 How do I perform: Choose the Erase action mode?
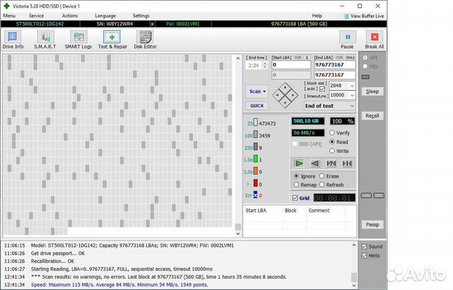pyautogui.click(x=322, y=176)
